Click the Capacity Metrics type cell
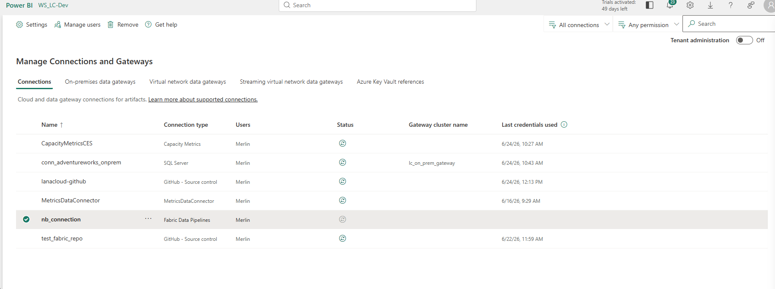The width and height of the screenshot is (775, 289). coord(182,144)
